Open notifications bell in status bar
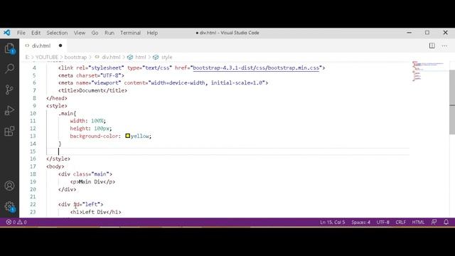Screen dimensions: 455x256 tap(446, 222)
